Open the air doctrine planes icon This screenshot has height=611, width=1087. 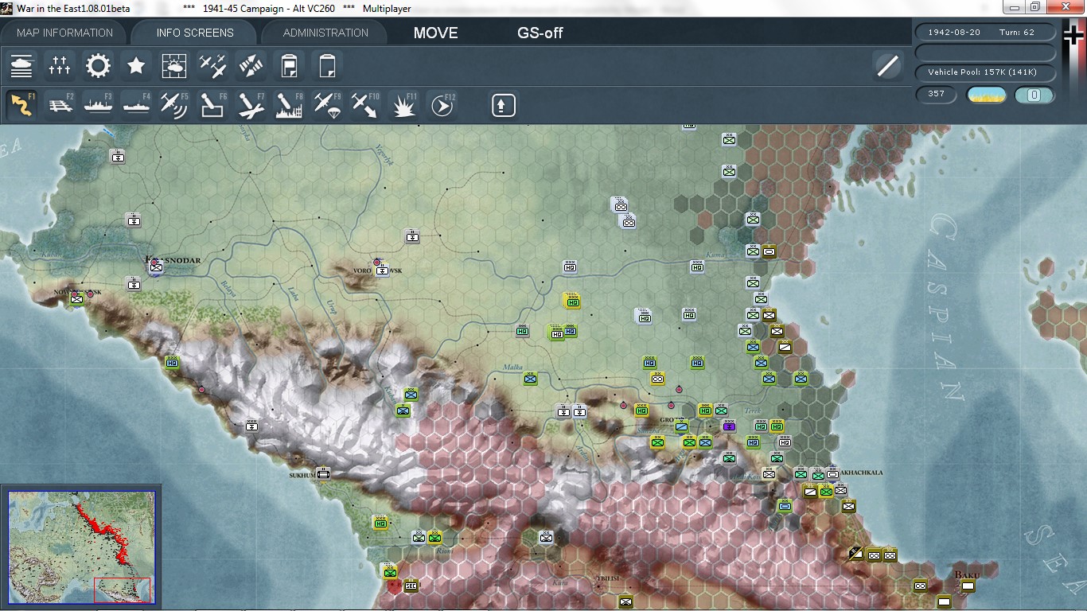[212, 65]
